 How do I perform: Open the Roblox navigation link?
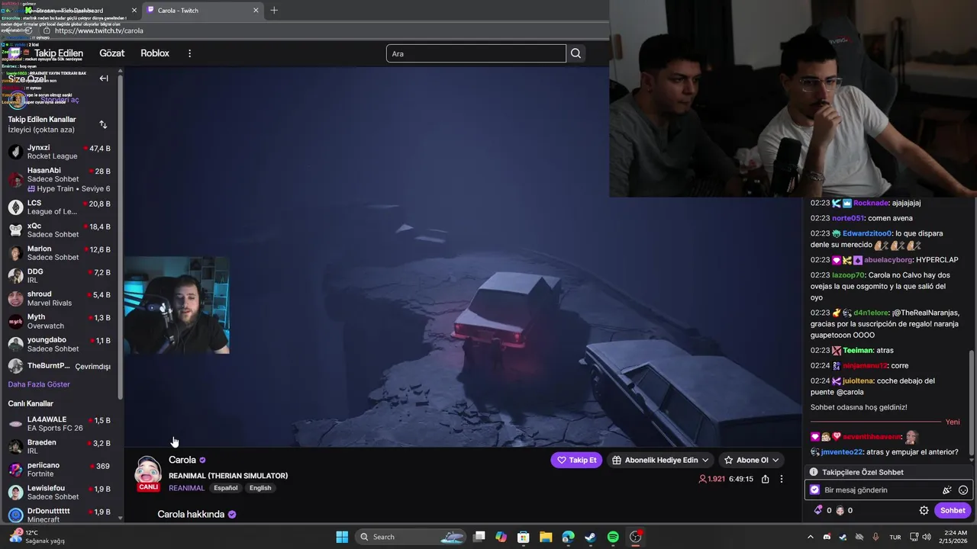[x=155, y=53]
